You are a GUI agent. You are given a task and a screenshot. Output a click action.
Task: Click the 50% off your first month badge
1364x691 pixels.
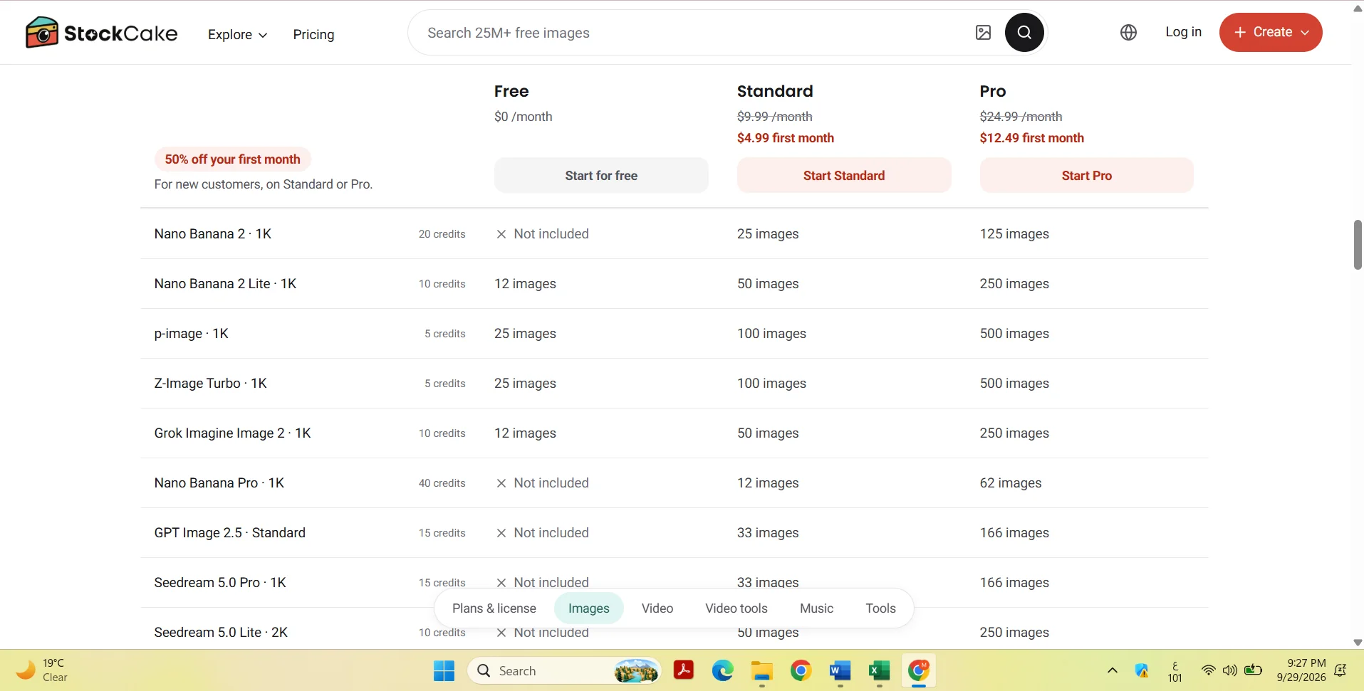tap(233, 159)
